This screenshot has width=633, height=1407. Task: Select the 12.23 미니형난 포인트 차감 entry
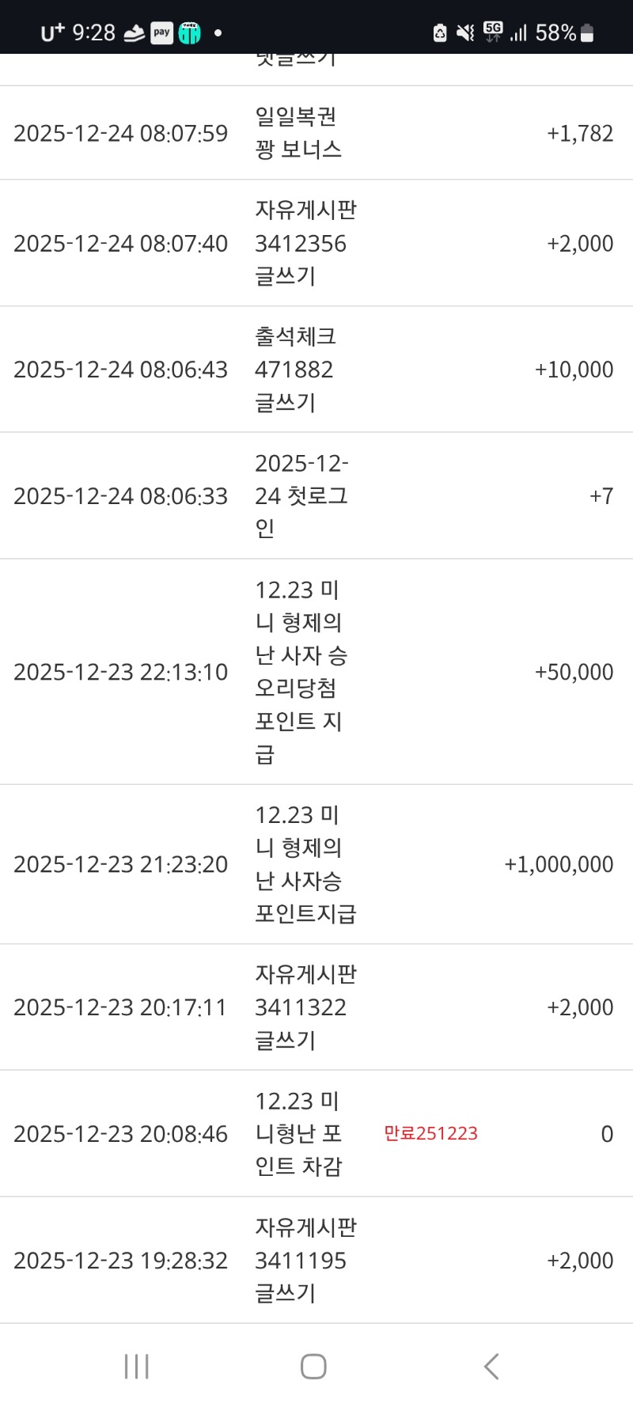click(x=298, y=1133)
